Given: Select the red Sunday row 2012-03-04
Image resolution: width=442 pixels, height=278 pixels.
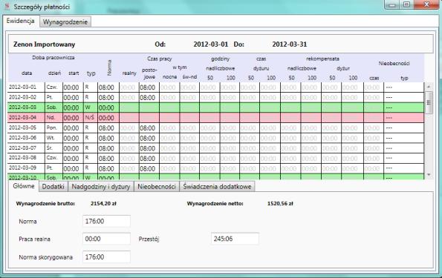Looking at the screenshot, I should click(215, 118).
